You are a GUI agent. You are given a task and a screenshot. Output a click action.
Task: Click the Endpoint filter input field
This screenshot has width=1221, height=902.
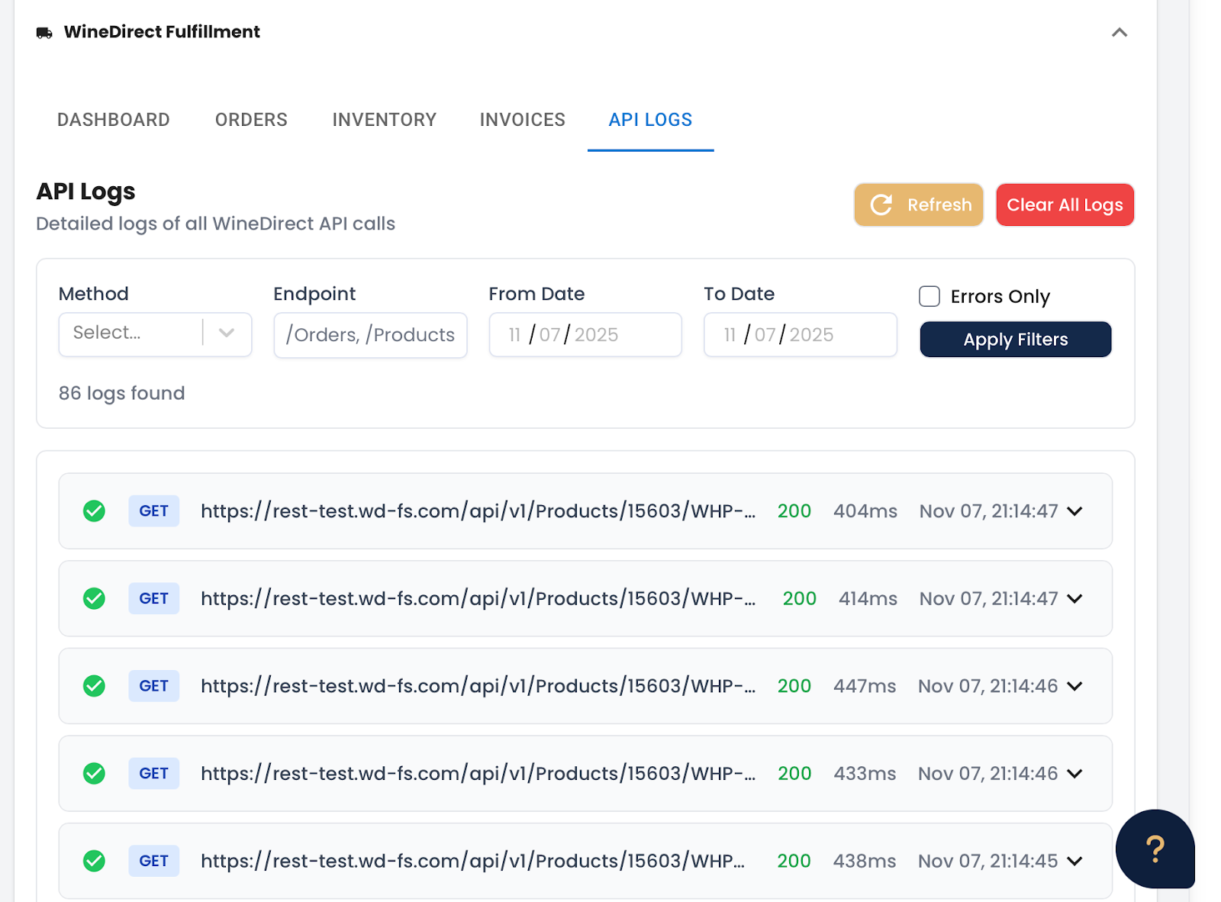pyautogui.click(x=370, y=334)
